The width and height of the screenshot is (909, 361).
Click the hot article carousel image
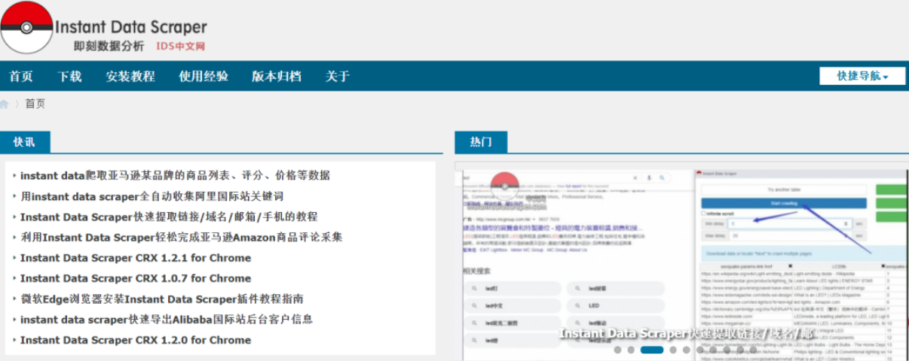(682, 259)
